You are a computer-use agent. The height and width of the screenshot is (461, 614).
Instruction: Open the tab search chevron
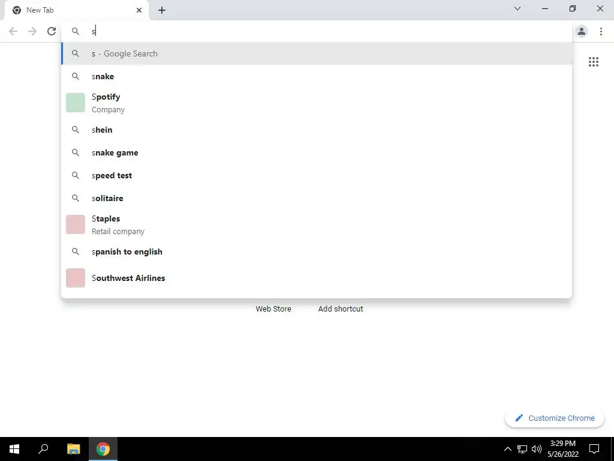click(517, 8)
